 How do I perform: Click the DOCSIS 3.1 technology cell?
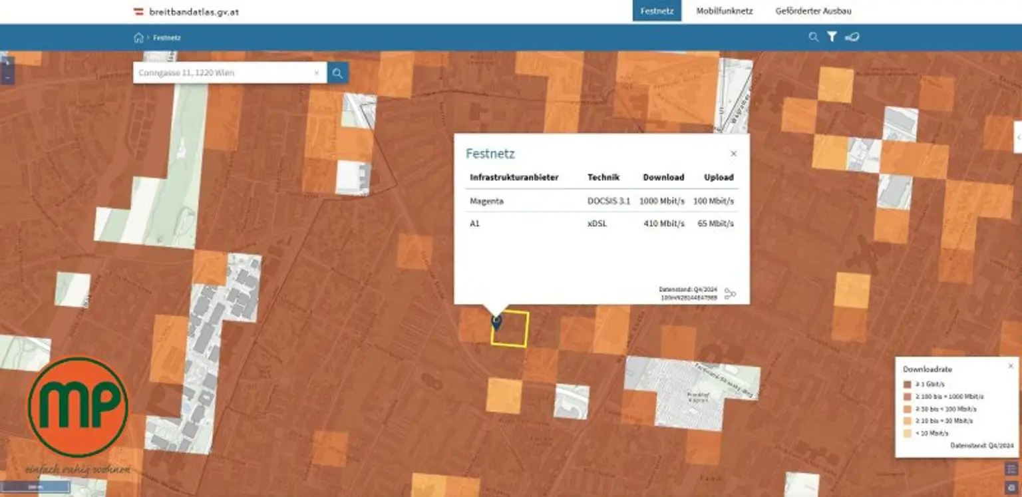[x=609, y=201]
